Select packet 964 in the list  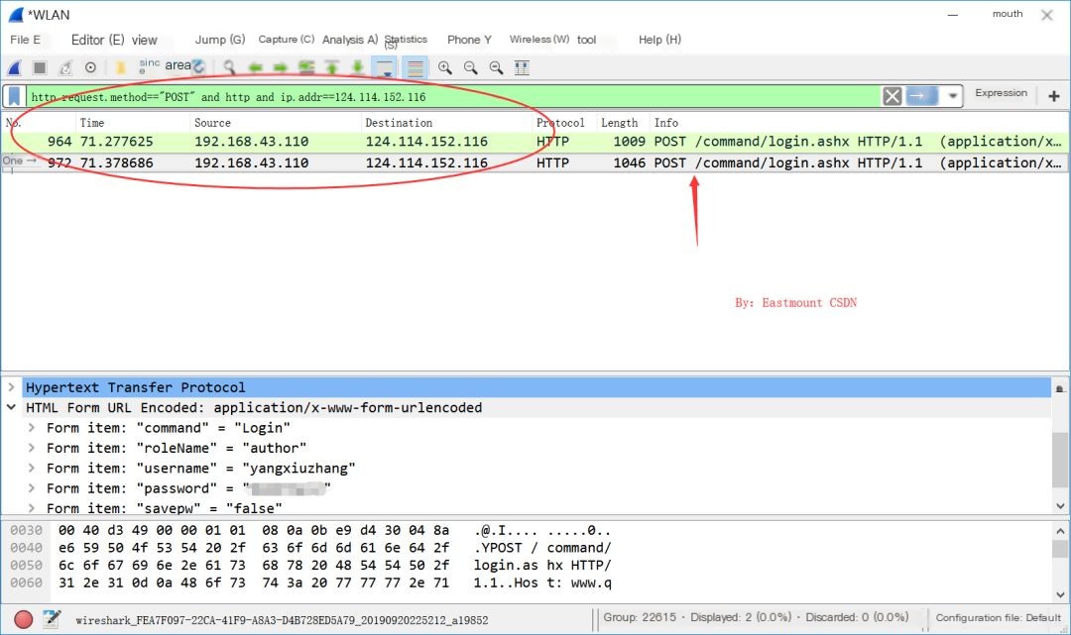pos(297,142)
